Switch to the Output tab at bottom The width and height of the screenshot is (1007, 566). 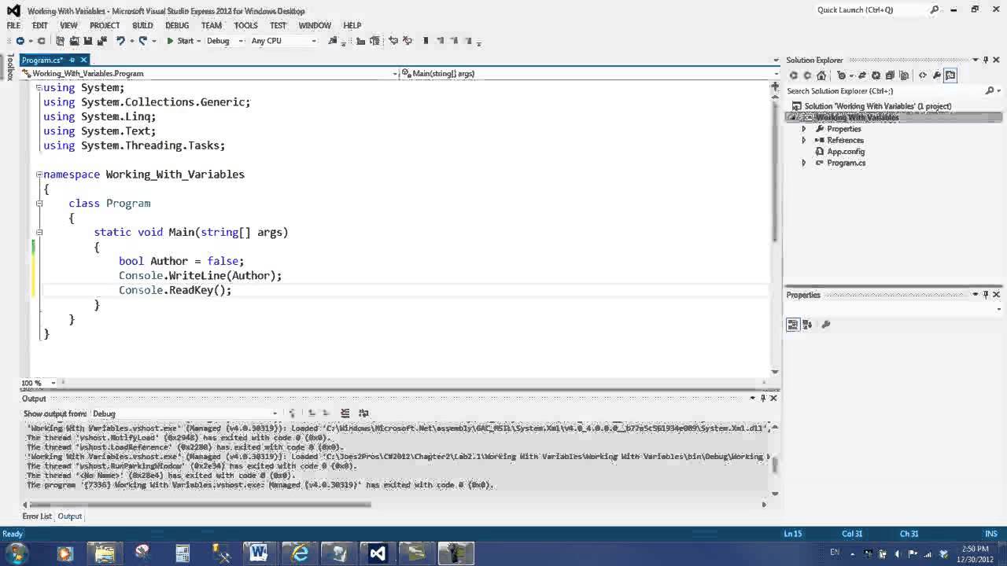tap(69, 516)
